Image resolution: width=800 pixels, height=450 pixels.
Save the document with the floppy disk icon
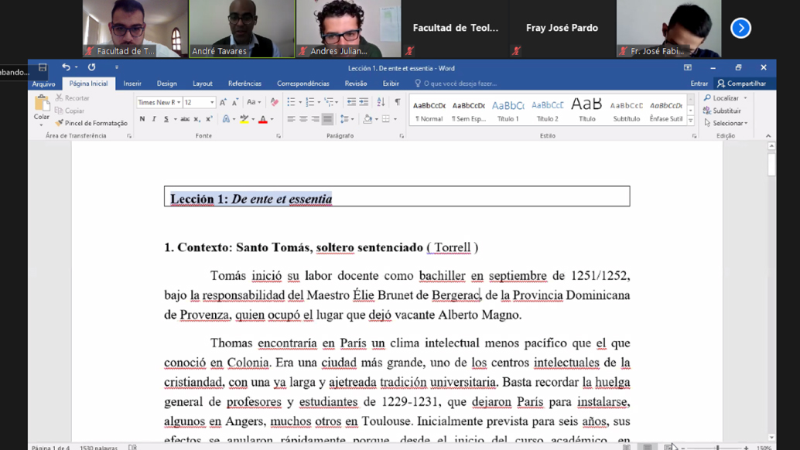pos(43,67)
